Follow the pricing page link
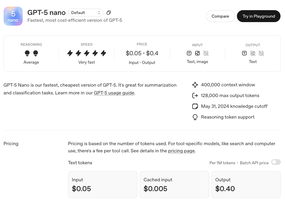Image resolution: width=285 pixels, height=201 pixels. click(x=181, y=151)
